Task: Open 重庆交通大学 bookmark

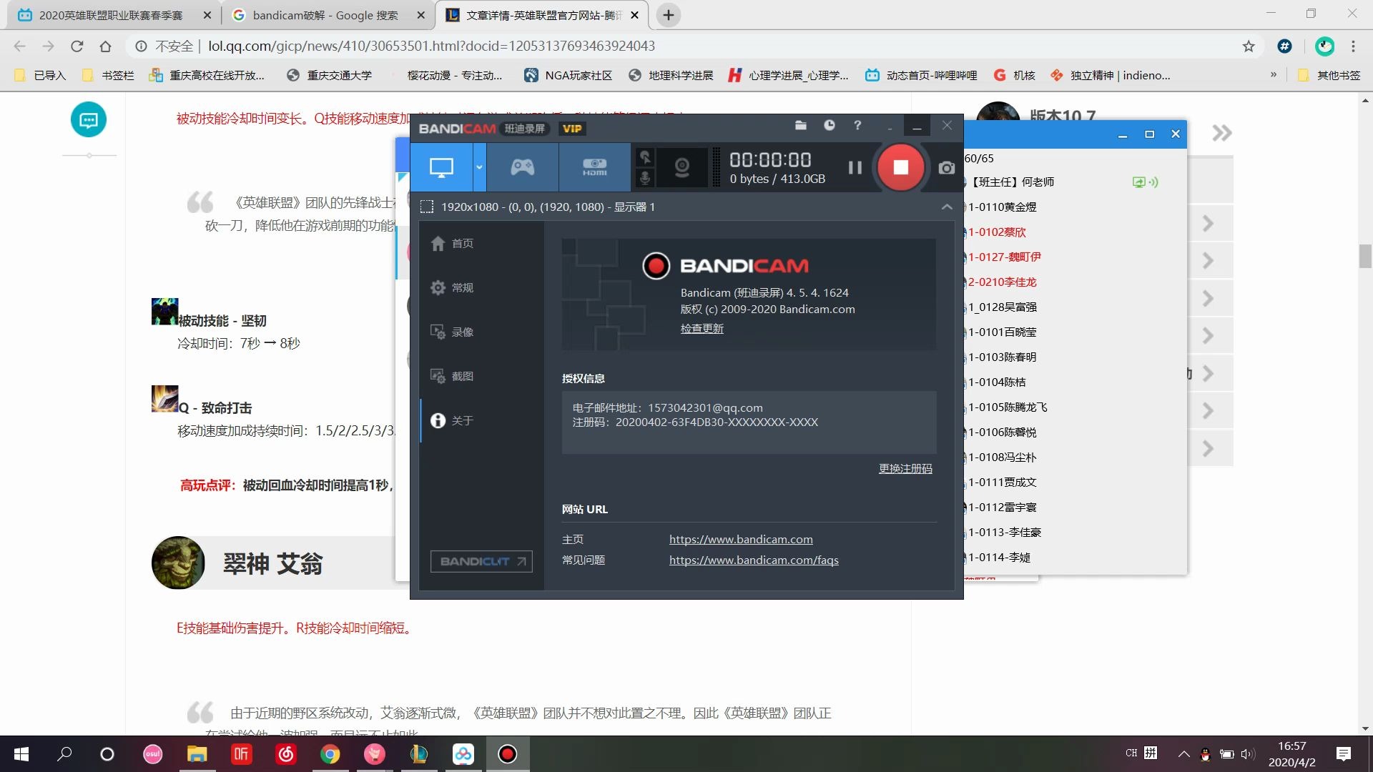Action: (329, 75)
